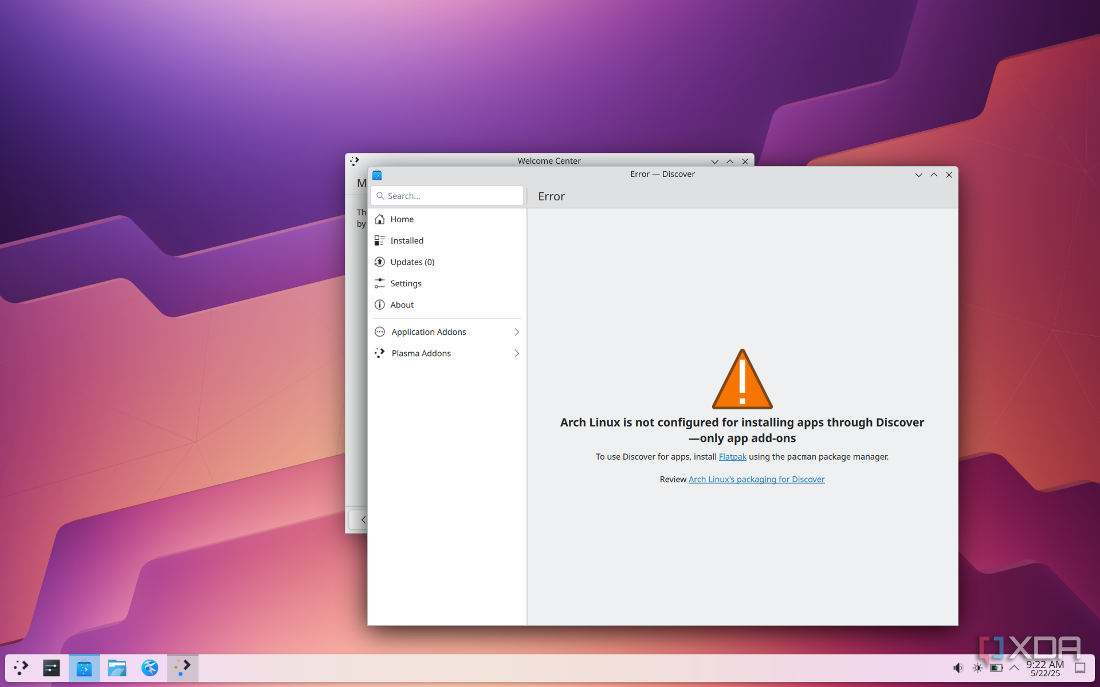This screenshot has height=687, width=1100.
Task: Open System Settings from taskbar
Action: (52, 668)
